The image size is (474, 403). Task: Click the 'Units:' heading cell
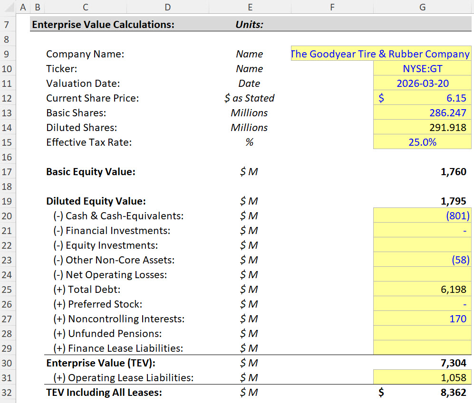[x=250, y=25]
